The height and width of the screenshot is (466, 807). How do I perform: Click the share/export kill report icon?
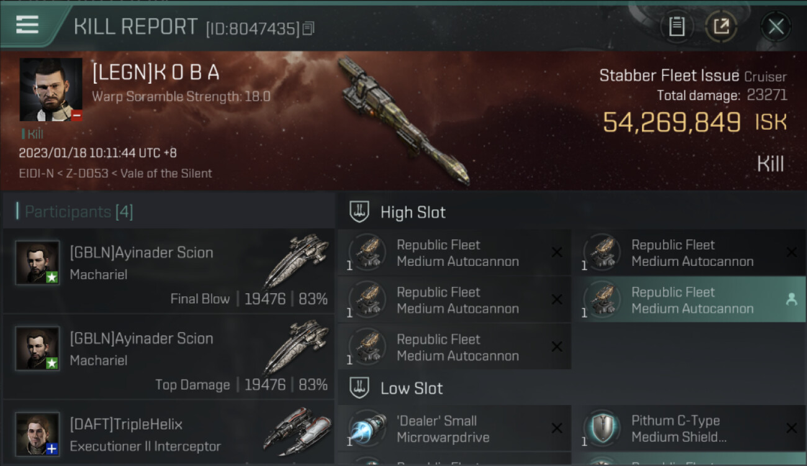coord(721,26)
